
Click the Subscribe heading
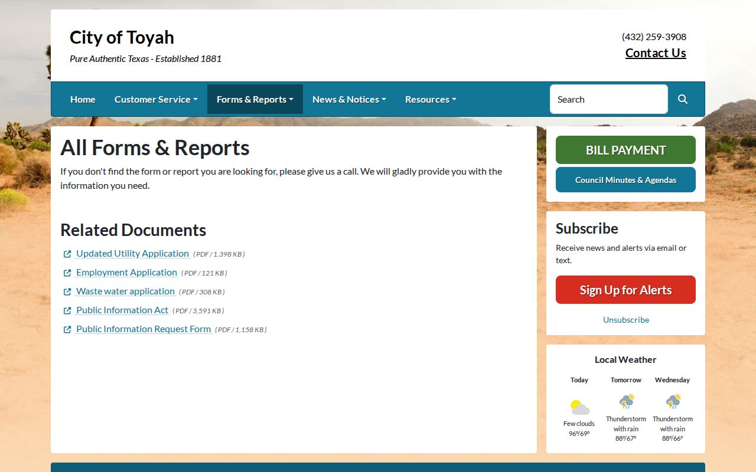point(587,228)
